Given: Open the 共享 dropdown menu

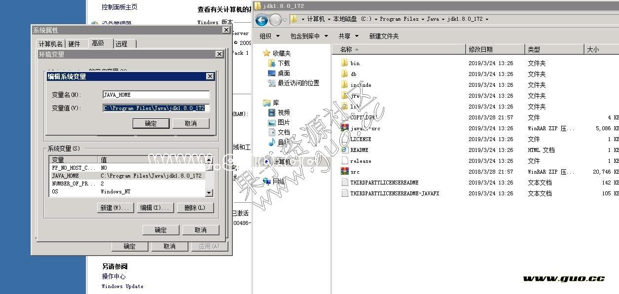Looking at the screenshot, I should [347, 36].
